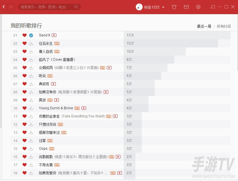This screenshot has width=238, height=181.
Task: Download the song 不用去猜
Action: [31, 165]
